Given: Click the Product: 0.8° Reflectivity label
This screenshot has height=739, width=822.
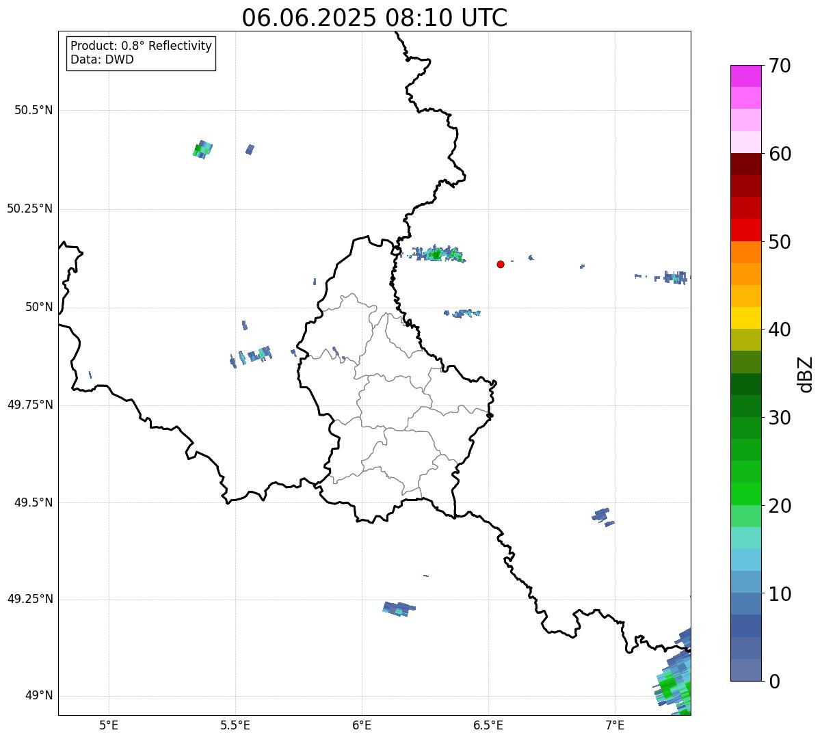Looking at the screenshot, I should coord(142,46).
